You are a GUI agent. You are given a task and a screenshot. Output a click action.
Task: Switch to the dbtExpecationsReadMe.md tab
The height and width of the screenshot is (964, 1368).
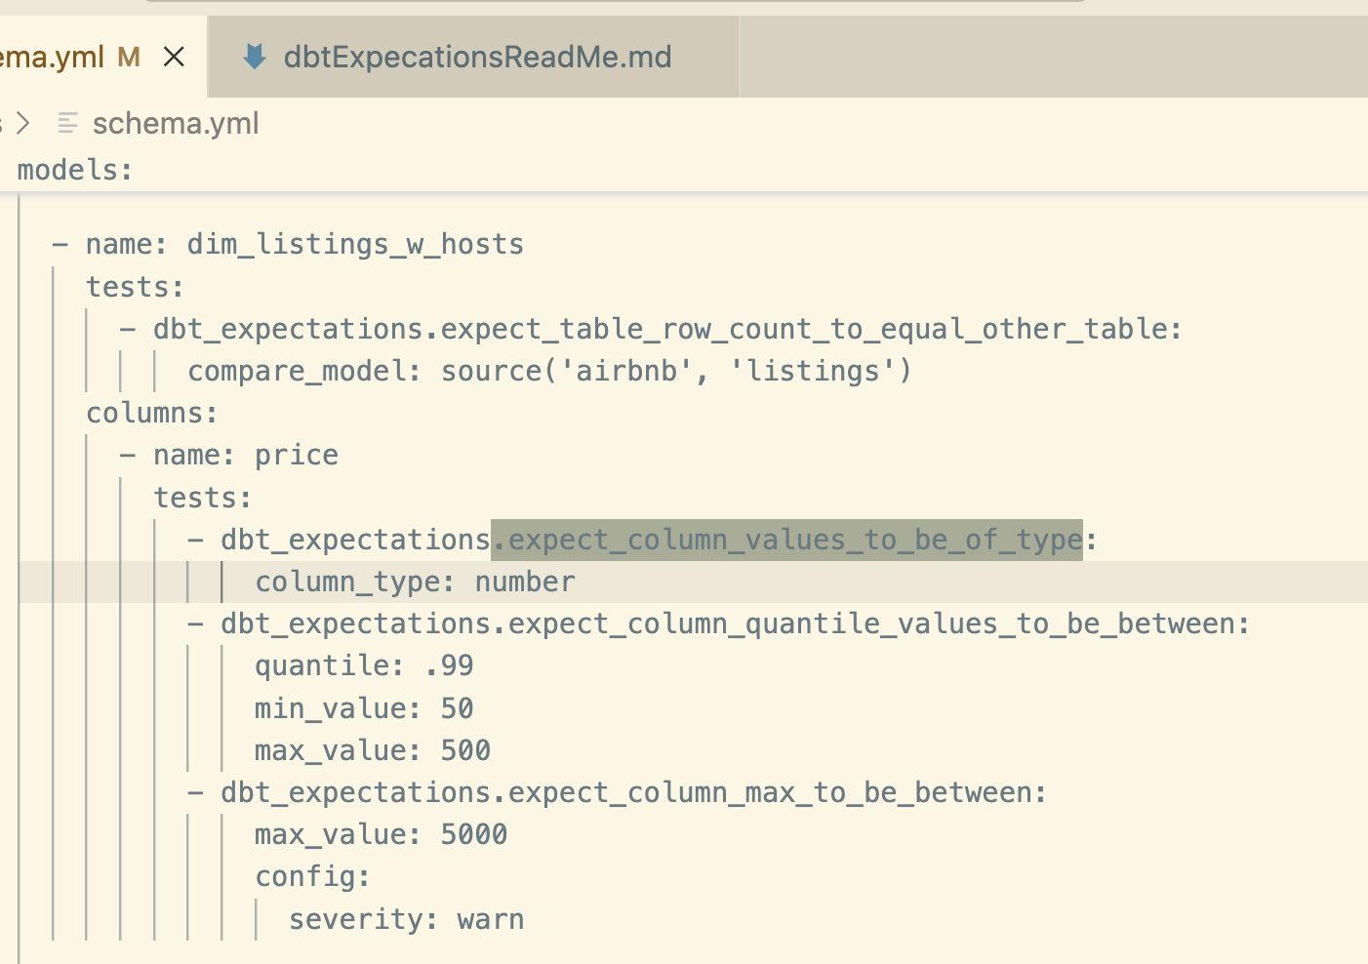(476, 58)
